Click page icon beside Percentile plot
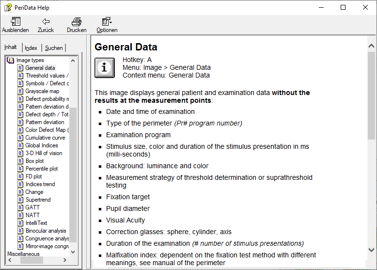Screen dimensions: 377x270 (20, 169)
